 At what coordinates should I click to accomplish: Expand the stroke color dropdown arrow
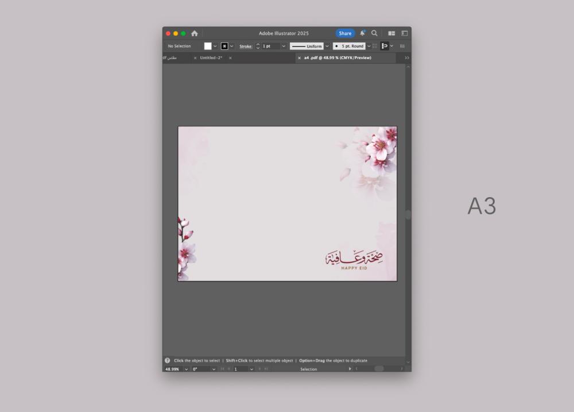(232, 46)
